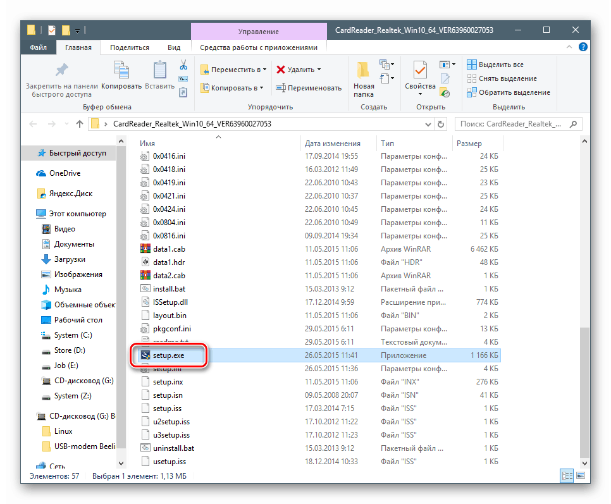Open the Open-with dropdown in the ribbon
This screenshot has width=611, height=504.
447,65
